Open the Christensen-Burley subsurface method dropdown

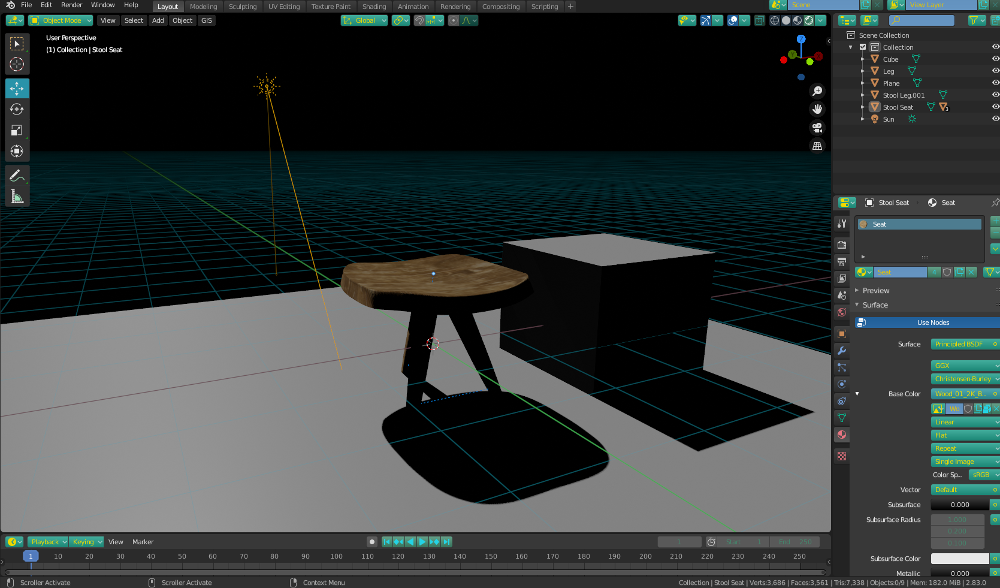tap(965, 379)
